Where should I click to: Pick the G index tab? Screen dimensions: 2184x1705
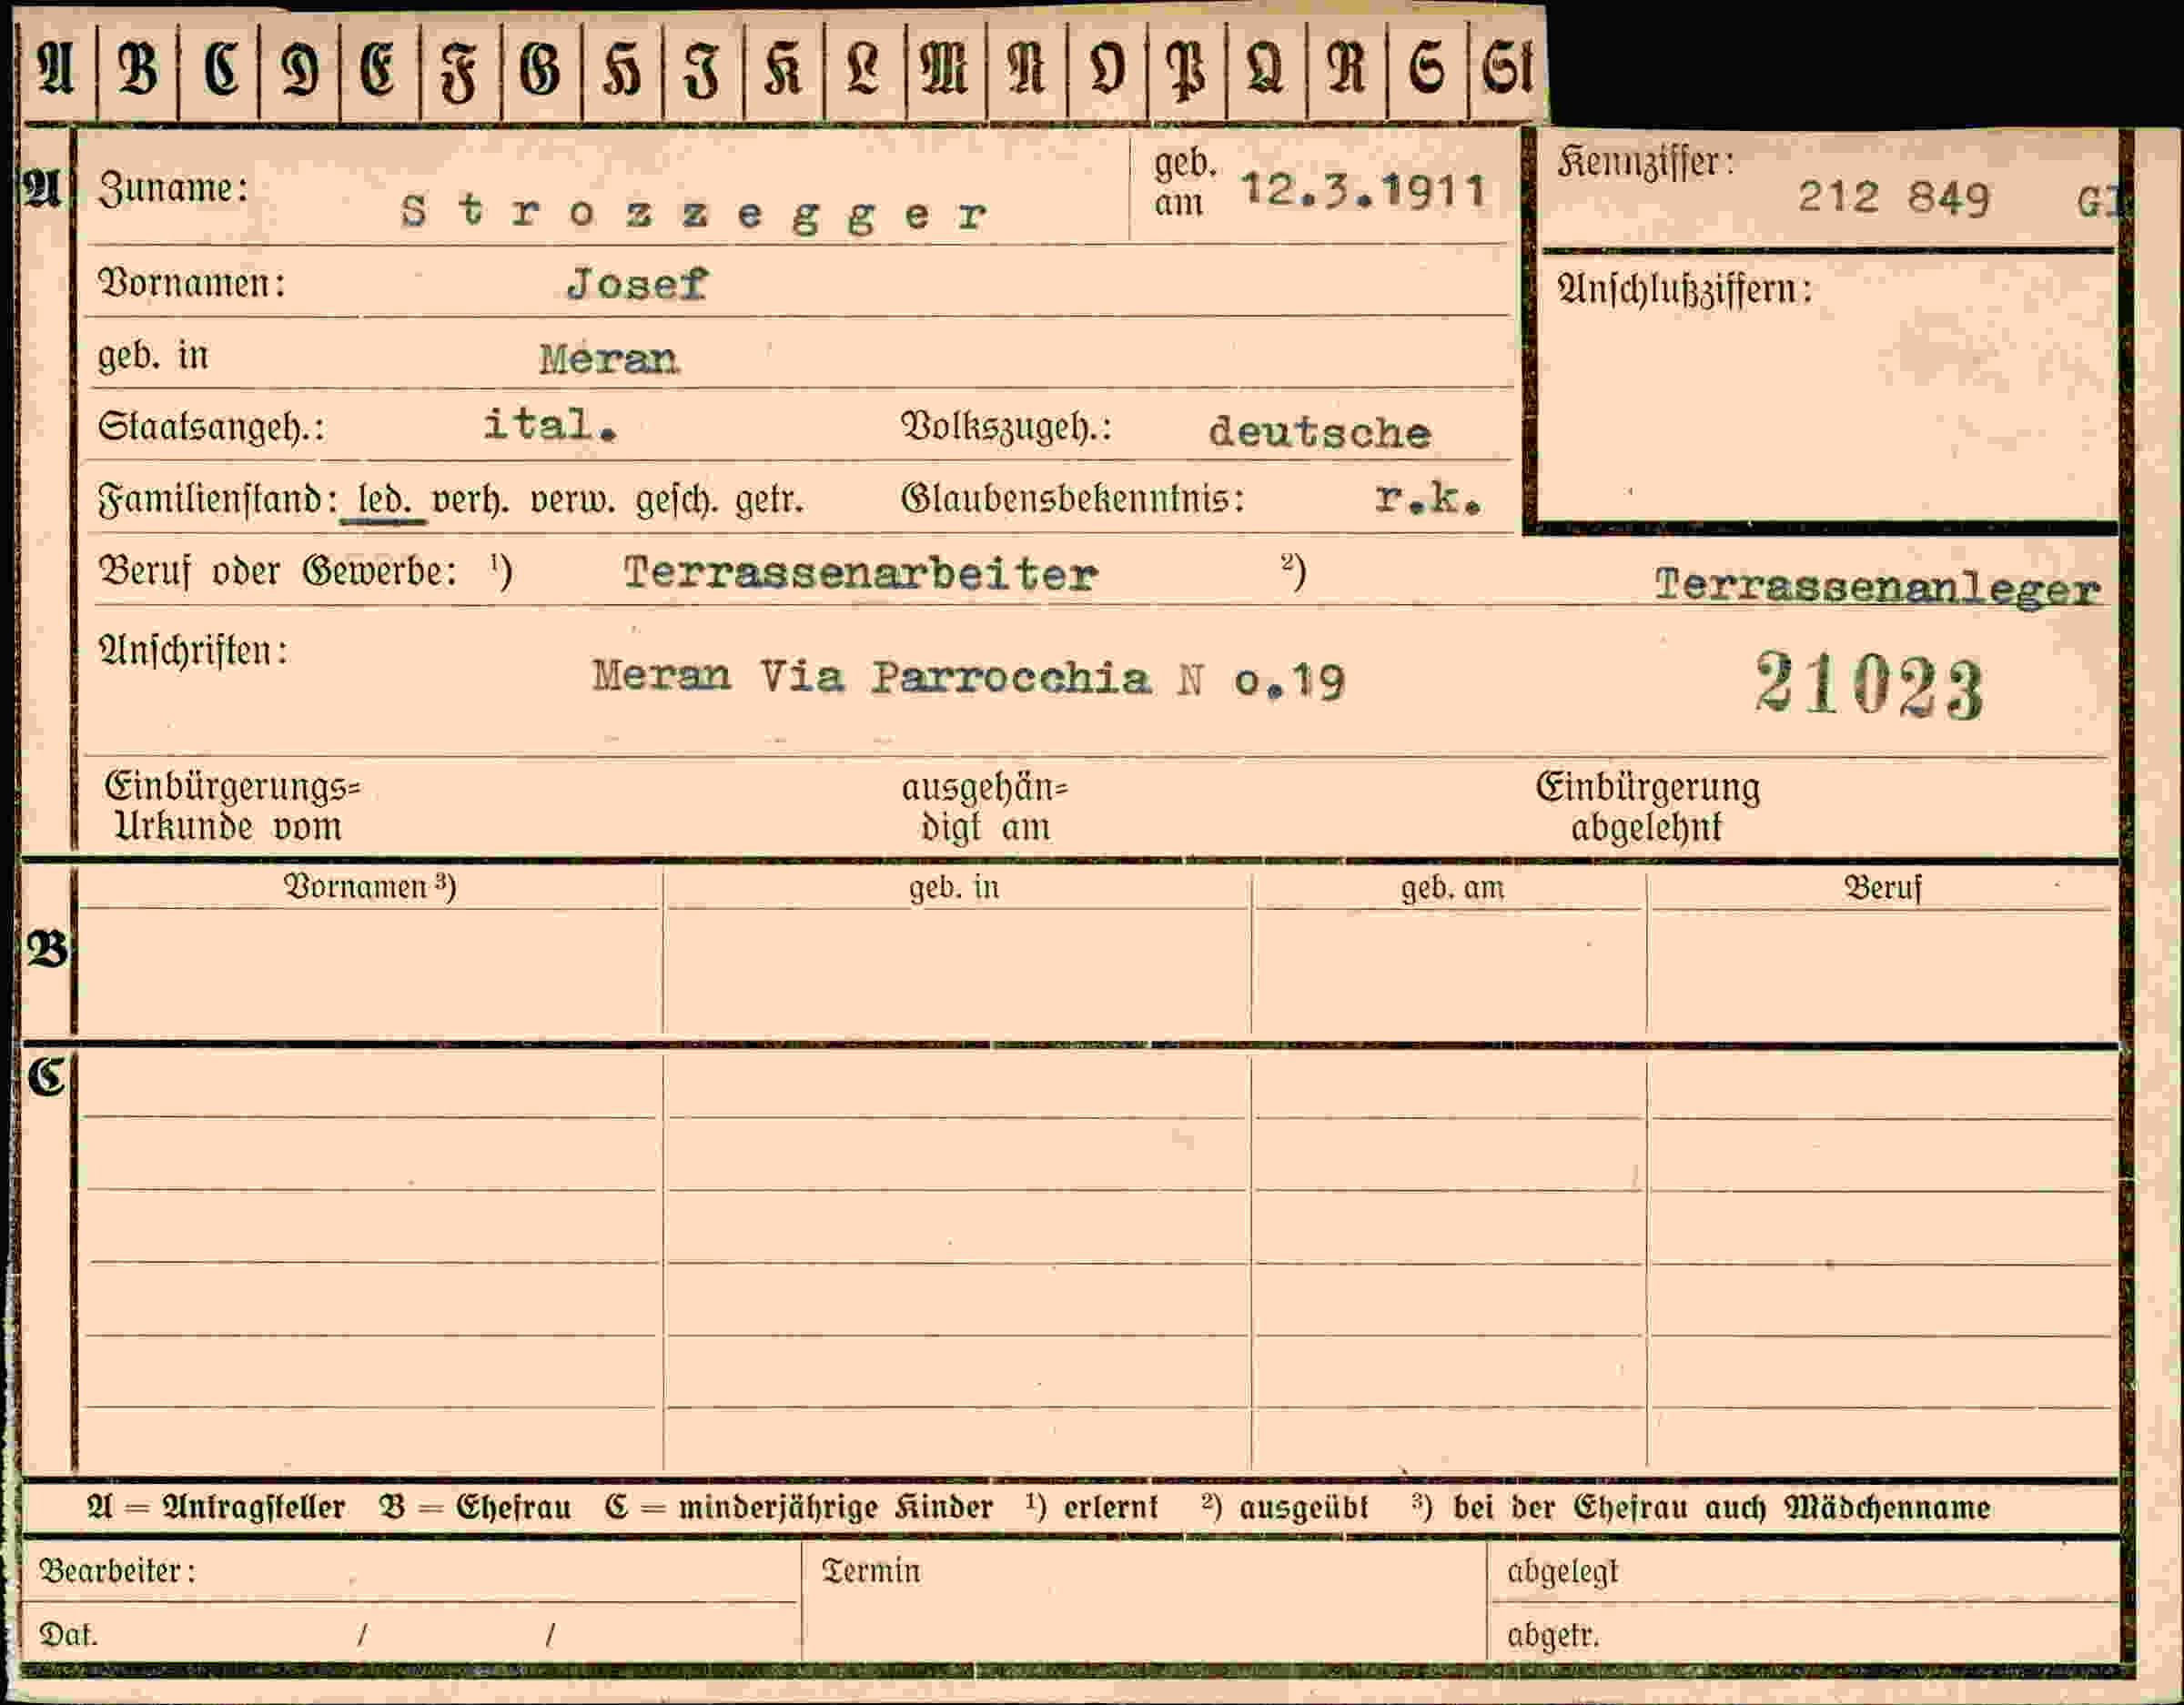(541, 70)
